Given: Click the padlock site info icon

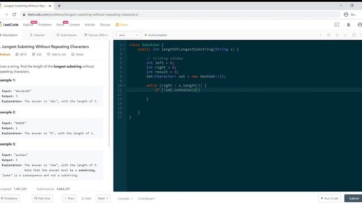Looking at the screenshot, I should coord(24,15).
